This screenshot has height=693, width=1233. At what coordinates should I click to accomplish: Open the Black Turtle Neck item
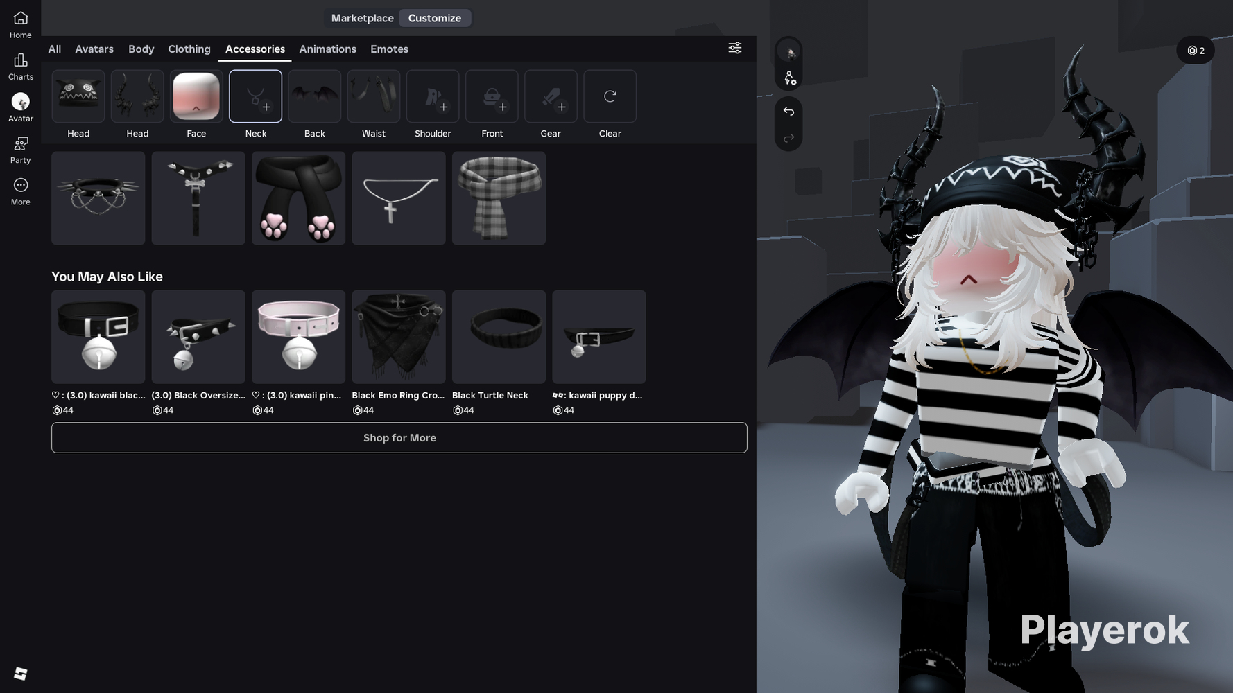click(x=499, y=337)
